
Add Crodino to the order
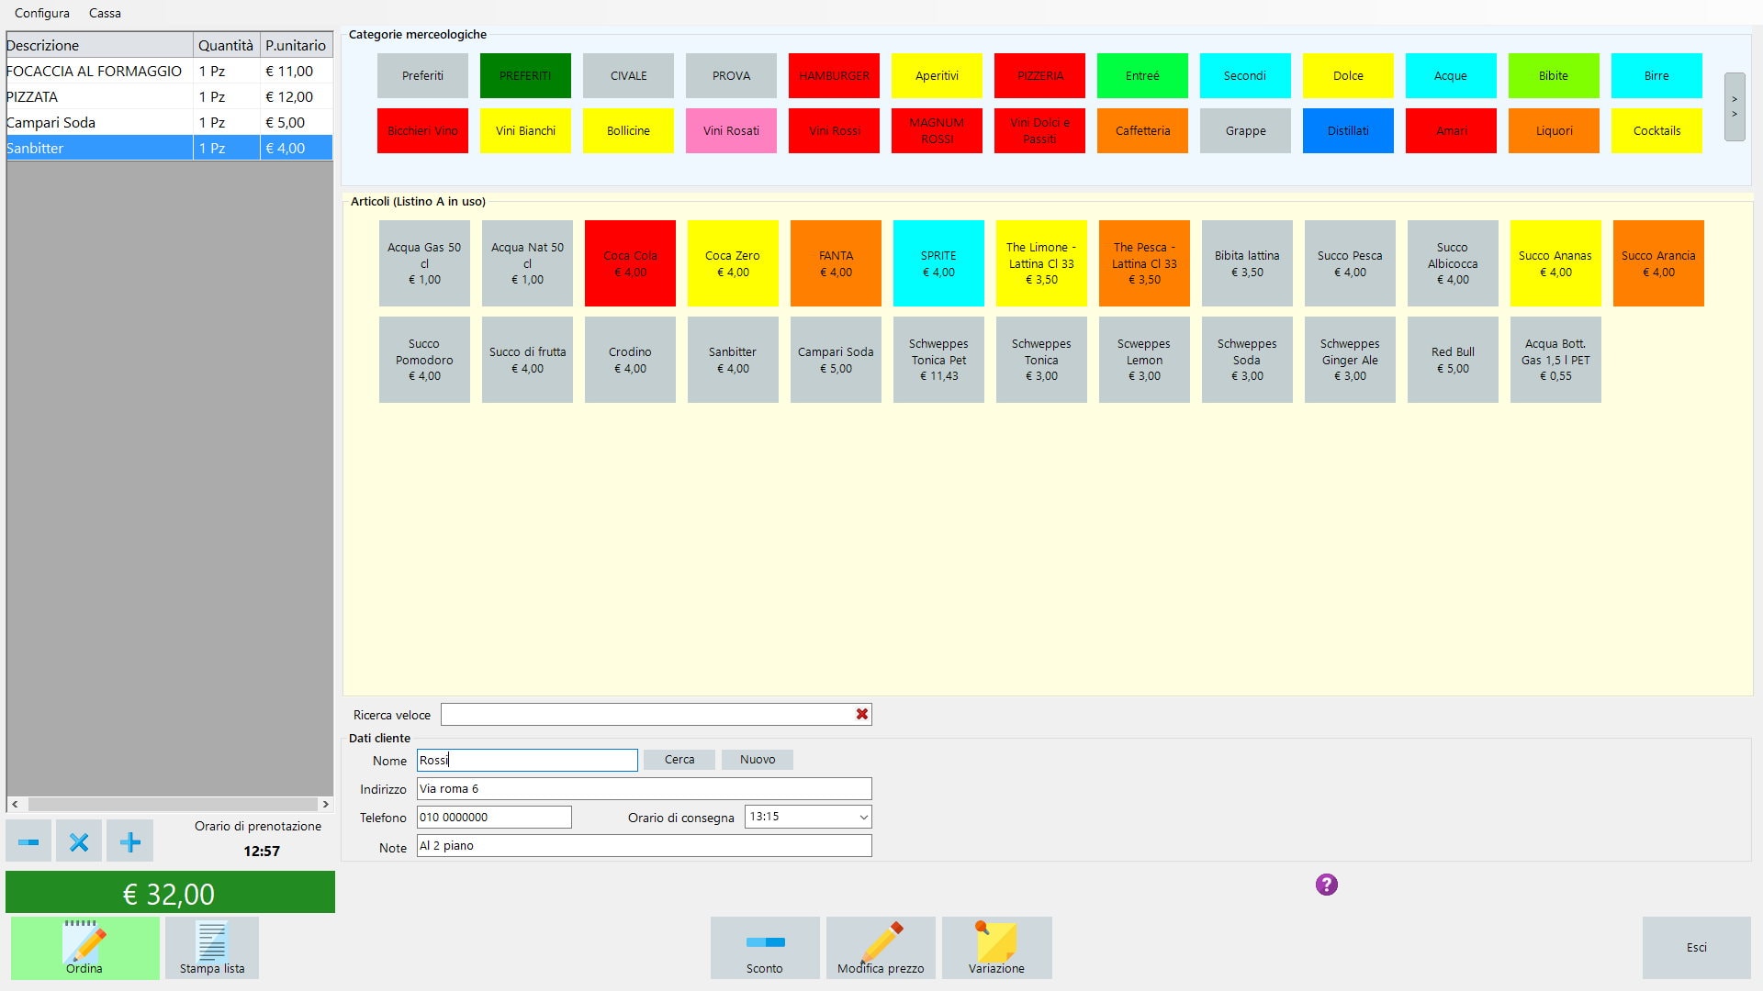coord(630,360)
